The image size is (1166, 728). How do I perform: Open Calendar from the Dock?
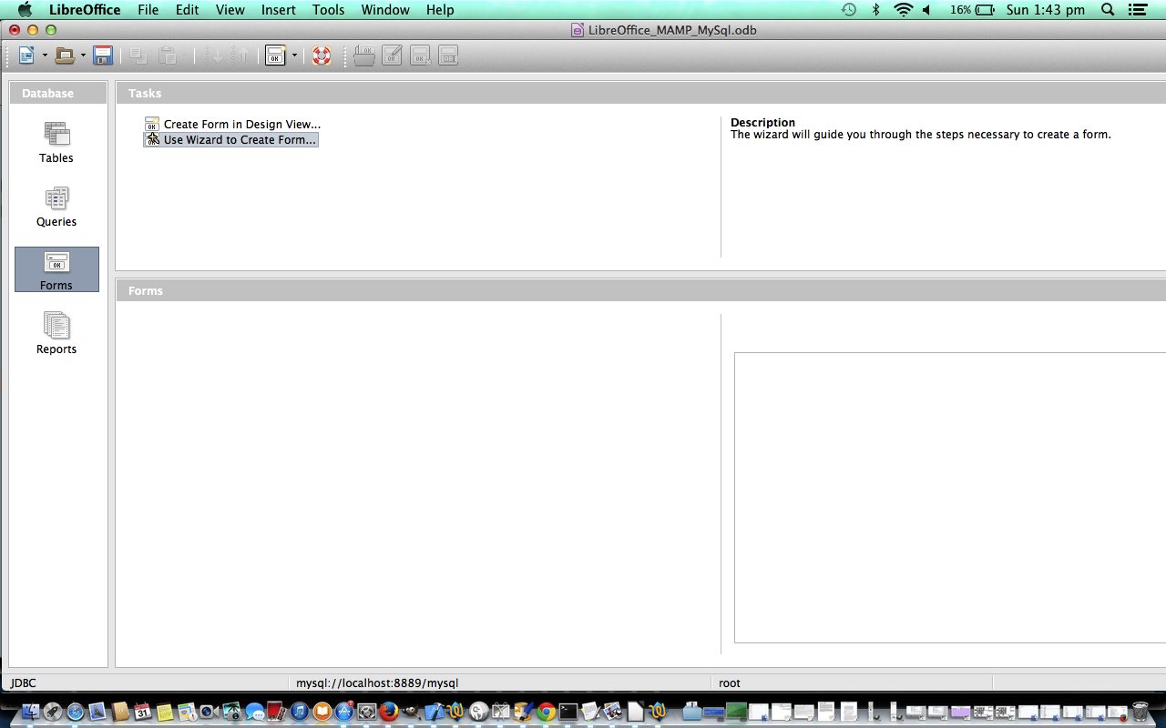pos(143,712)
